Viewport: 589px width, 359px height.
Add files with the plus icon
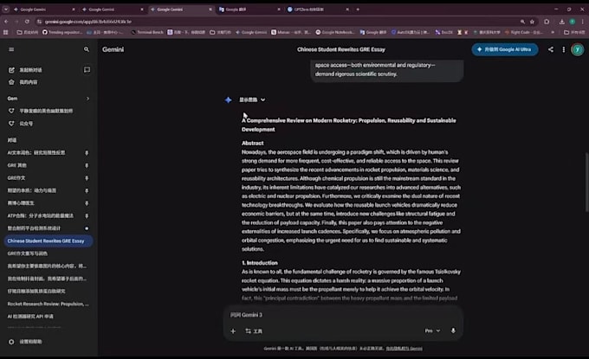pyautogui.click(x=233, y=331)
